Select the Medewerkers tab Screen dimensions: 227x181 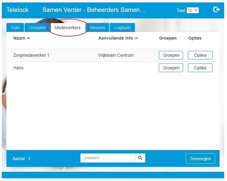point(68,28)
